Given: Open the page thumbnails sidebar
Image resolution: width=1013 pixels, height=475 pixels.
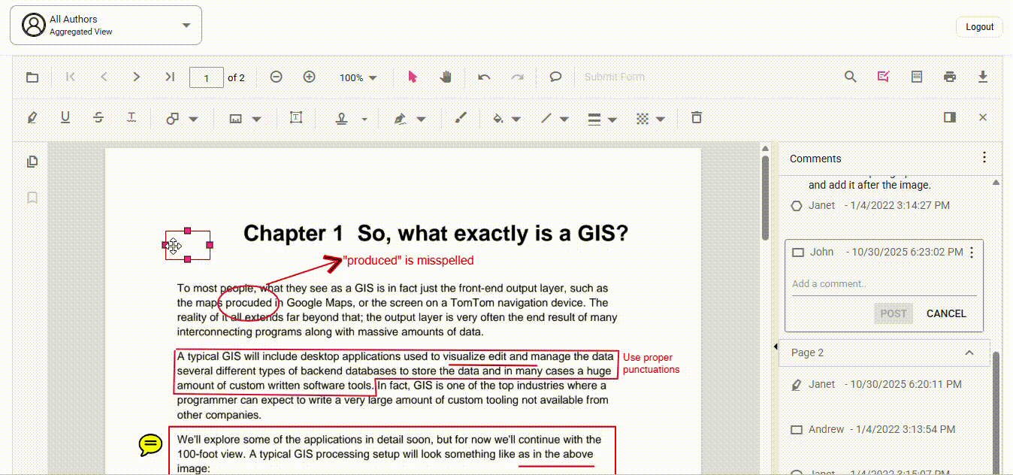Looking at the screenshot, I should click(32, 161).
